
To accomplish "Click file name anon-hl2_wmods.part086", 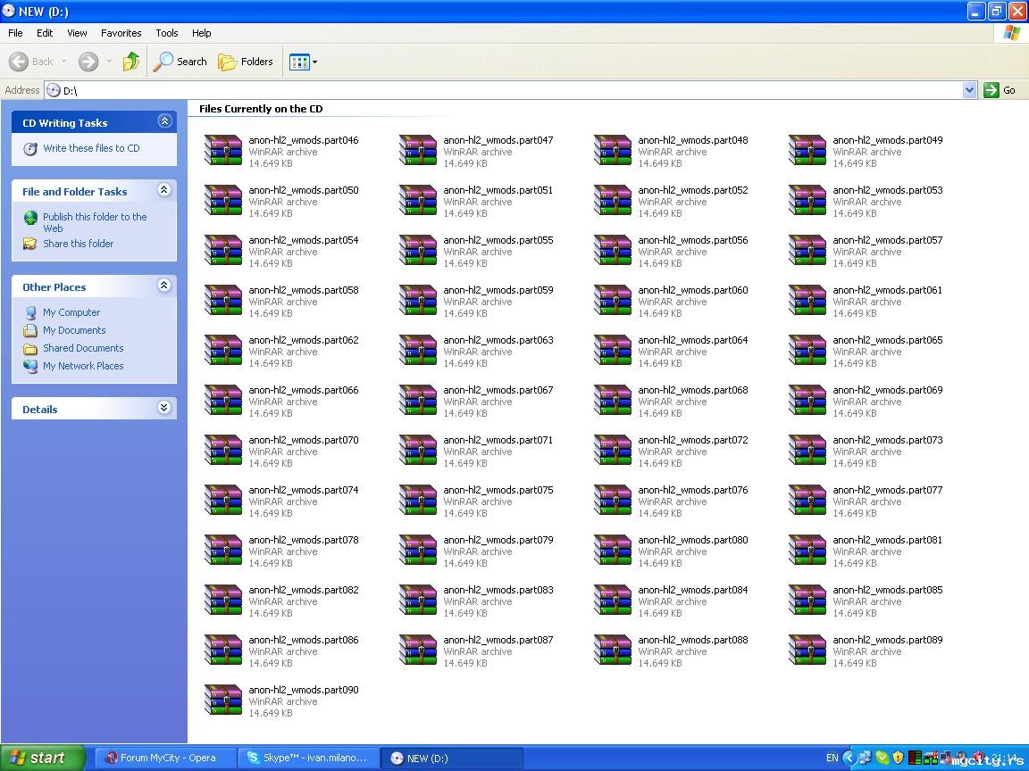I will (304, 640).
